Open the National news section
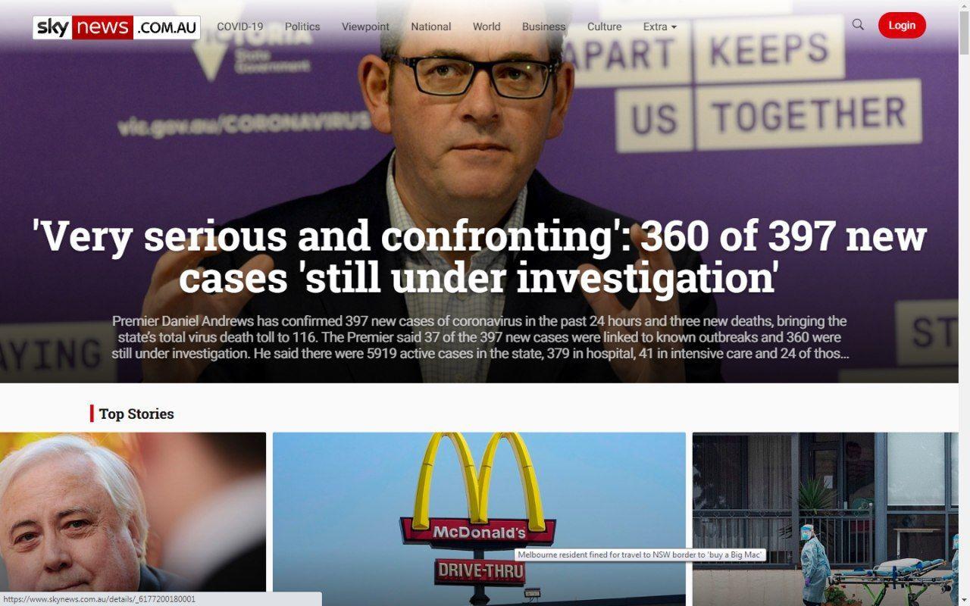970x606 pixels. coord(431,27)
